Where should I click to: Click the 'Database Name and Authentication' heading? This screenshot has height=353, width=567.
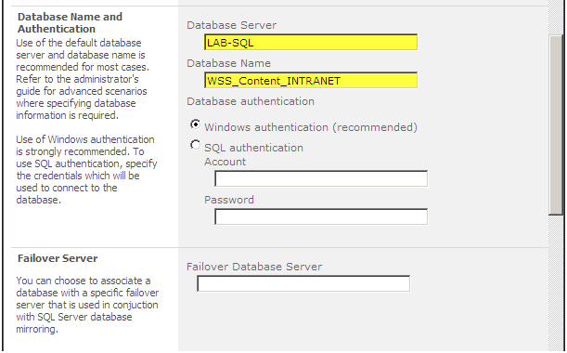coord(70,22)
